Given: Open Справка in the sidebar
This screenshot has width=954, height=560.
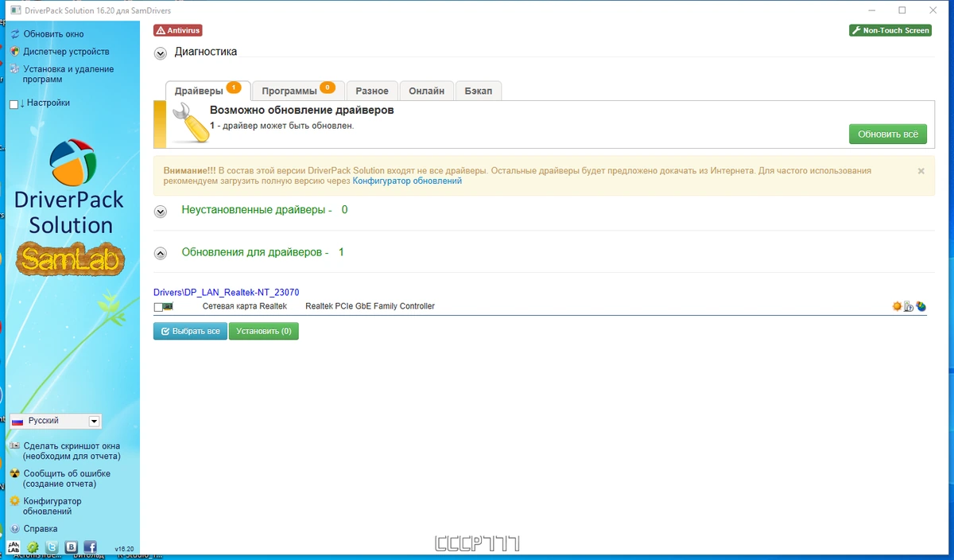Looking at the screenshot, I should (x=41, y=528).
